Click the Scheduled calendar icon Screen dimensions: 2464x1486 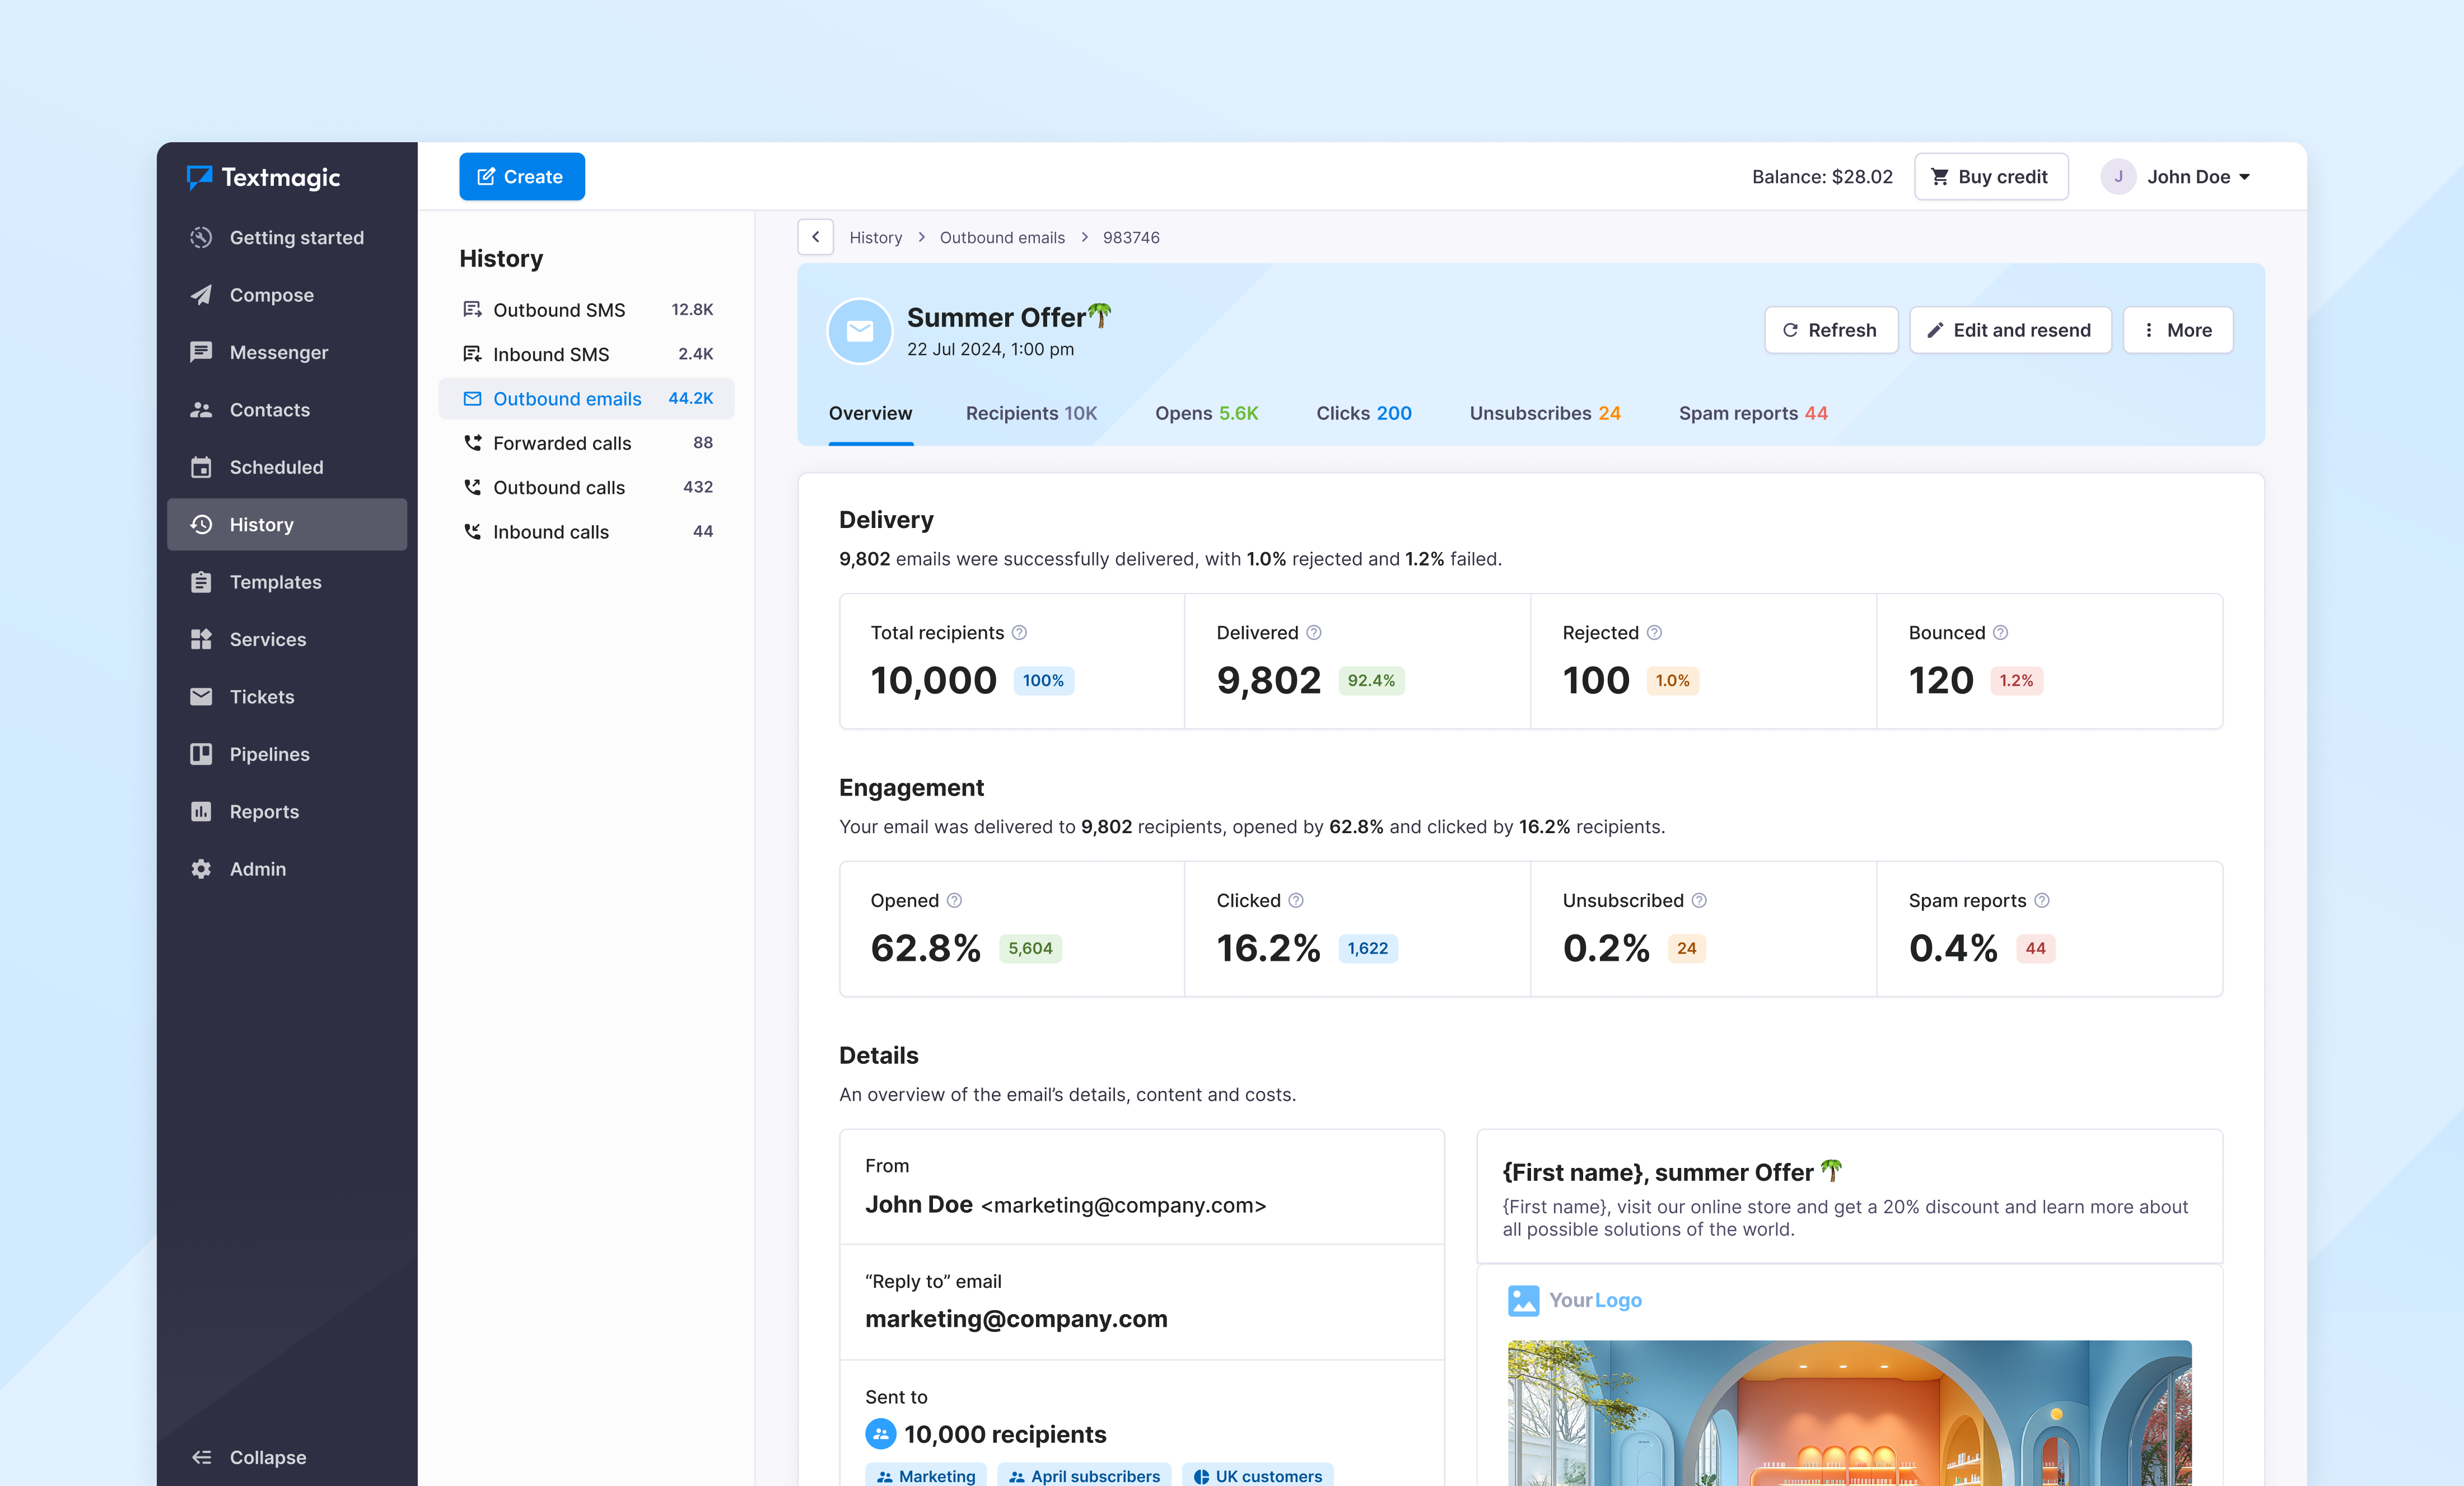point(201,467)
